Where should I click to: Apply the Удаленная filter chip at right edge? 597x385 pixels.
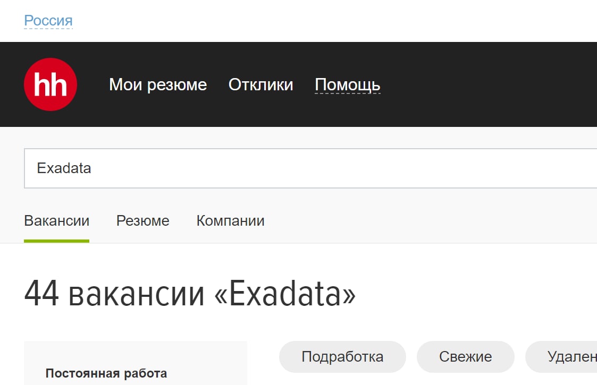[561, 357]
